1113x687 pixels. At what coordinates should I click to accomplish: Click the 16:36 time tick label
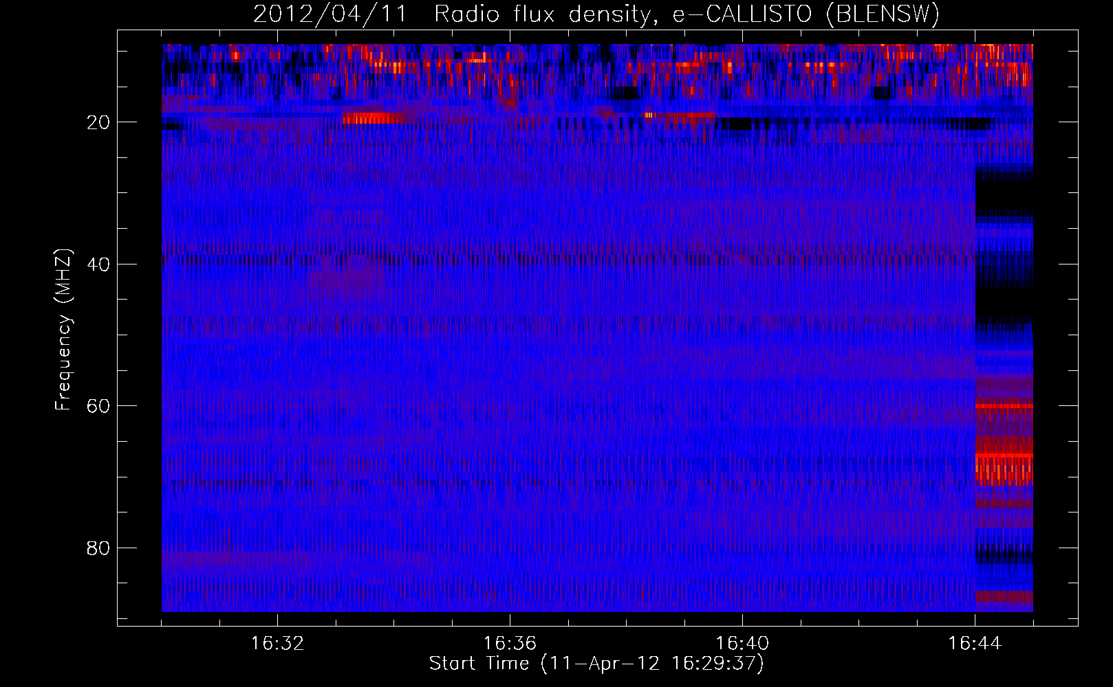pos(510,644)
